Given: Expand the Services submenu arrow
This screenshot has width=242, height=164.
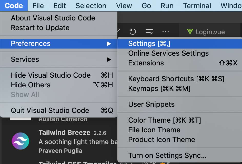Looking at the screenshot, I should pos(109,60).
